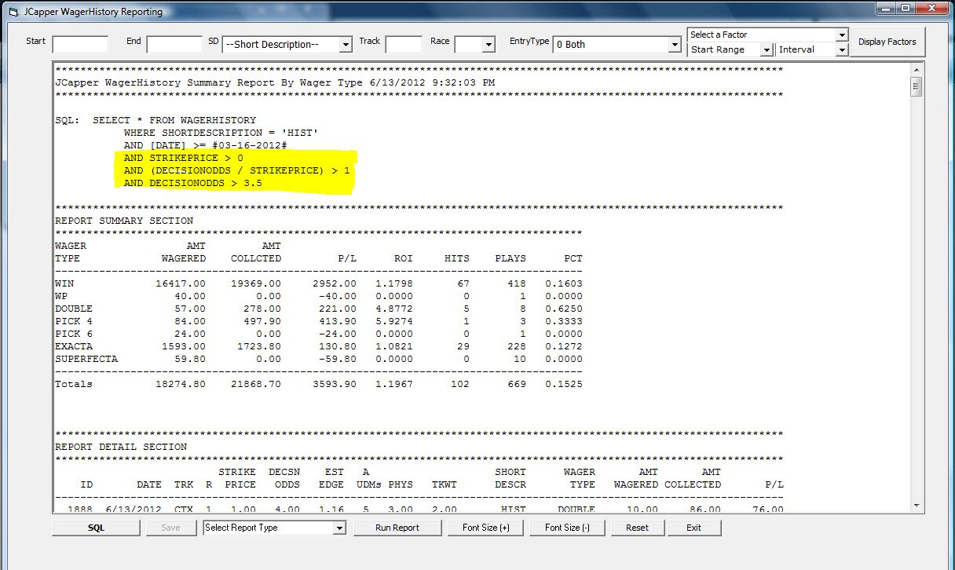Open the Short Description dropdown
The width and height of the screenshot is (955, 570).
click(346, 46)
